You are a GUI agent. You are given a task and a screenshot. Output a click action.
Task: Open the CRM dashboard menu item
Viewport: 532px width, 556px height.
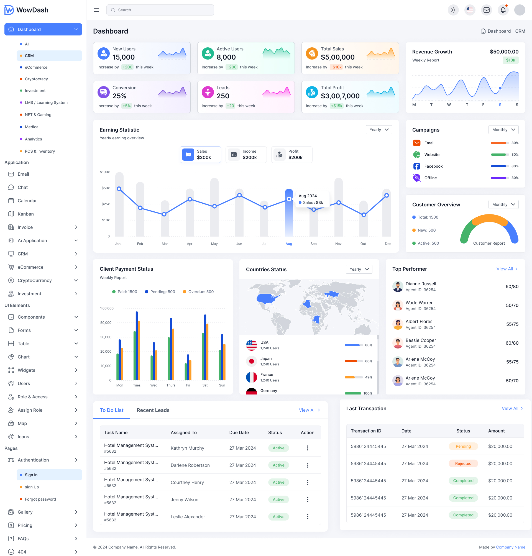tap(29, 56)
